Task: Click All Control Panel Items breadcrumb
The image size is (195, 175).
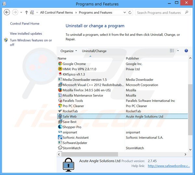Action: click(x=57, y=13)
